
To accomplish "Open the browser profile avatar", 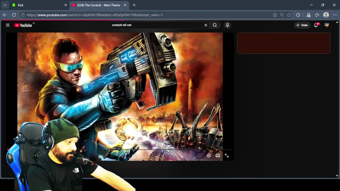I will coord(326,15).
